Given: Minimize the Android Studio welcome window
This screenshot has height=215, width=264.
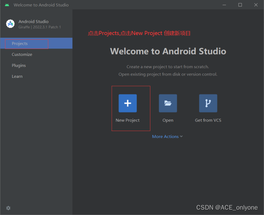Looking at the screenshot, I should tap(224, 5).
